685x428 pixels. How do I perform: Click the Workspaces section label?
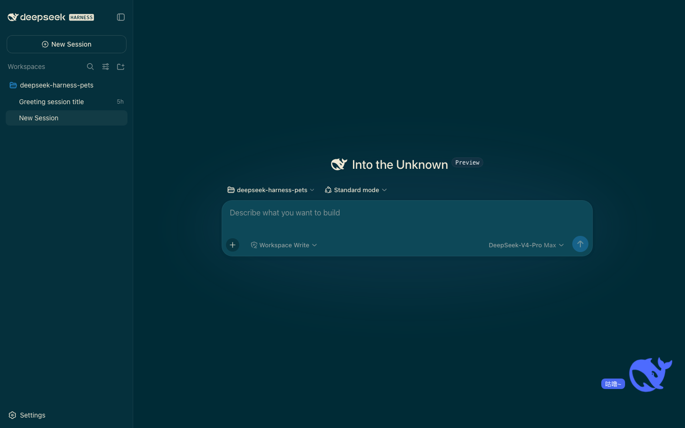click(x=26, y=67)
